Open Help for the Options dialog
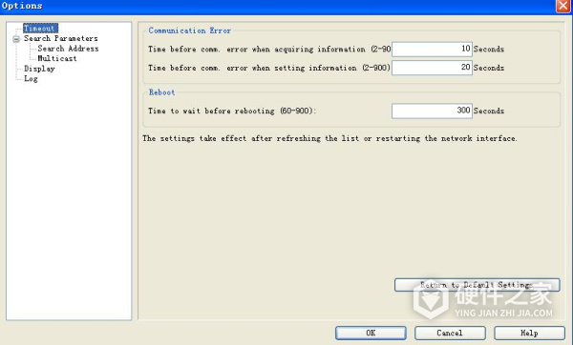This screenshot has height=345, width=573. [529, 333]
